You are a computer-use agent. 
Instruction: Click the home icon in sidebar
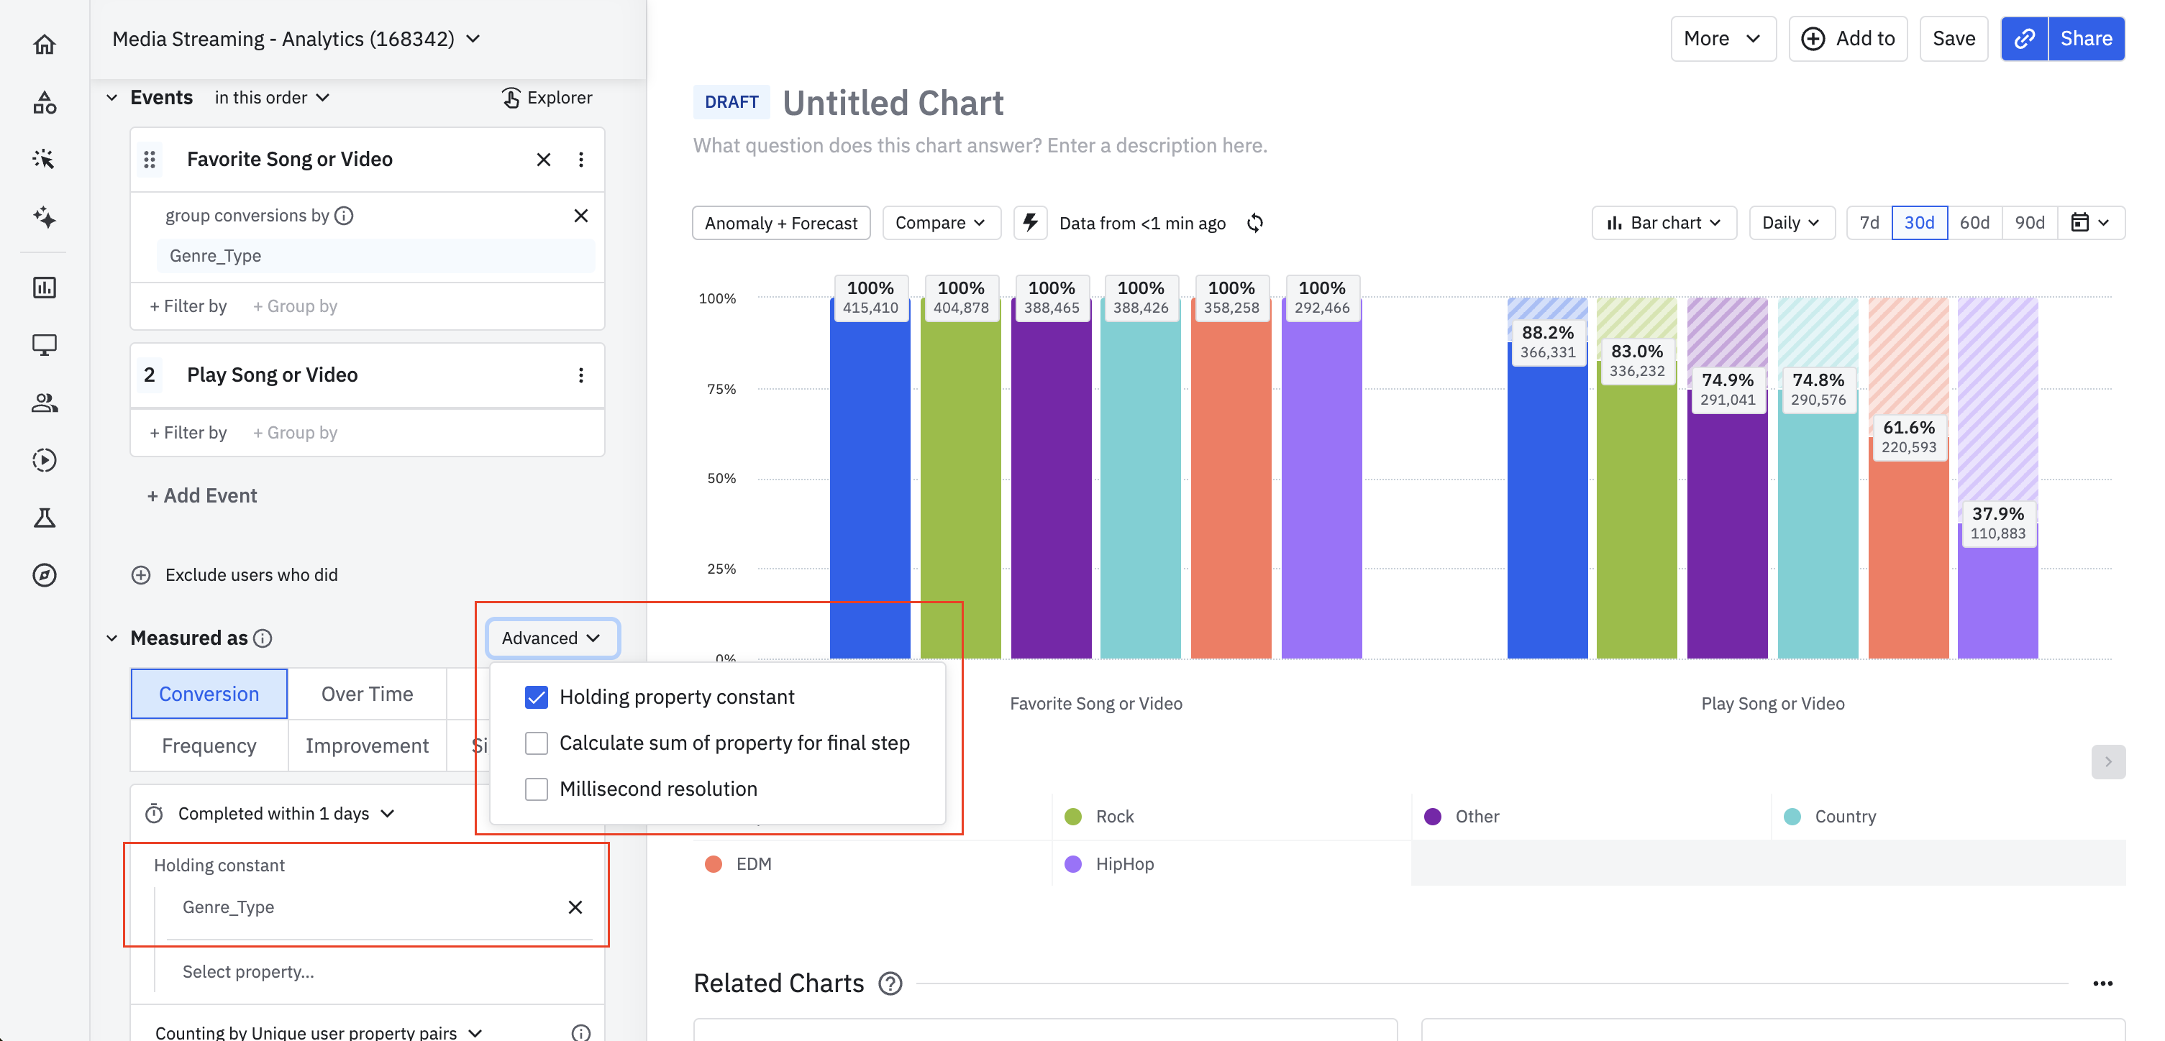(45, 44)
